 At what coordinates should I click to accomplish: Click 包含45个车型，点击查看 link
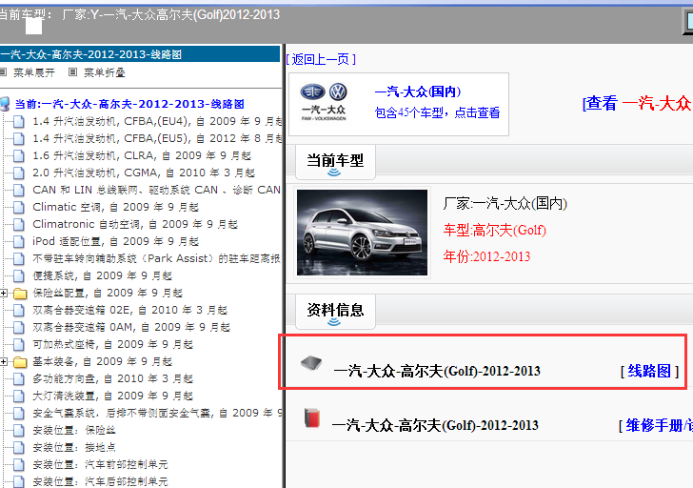[437, 112]
